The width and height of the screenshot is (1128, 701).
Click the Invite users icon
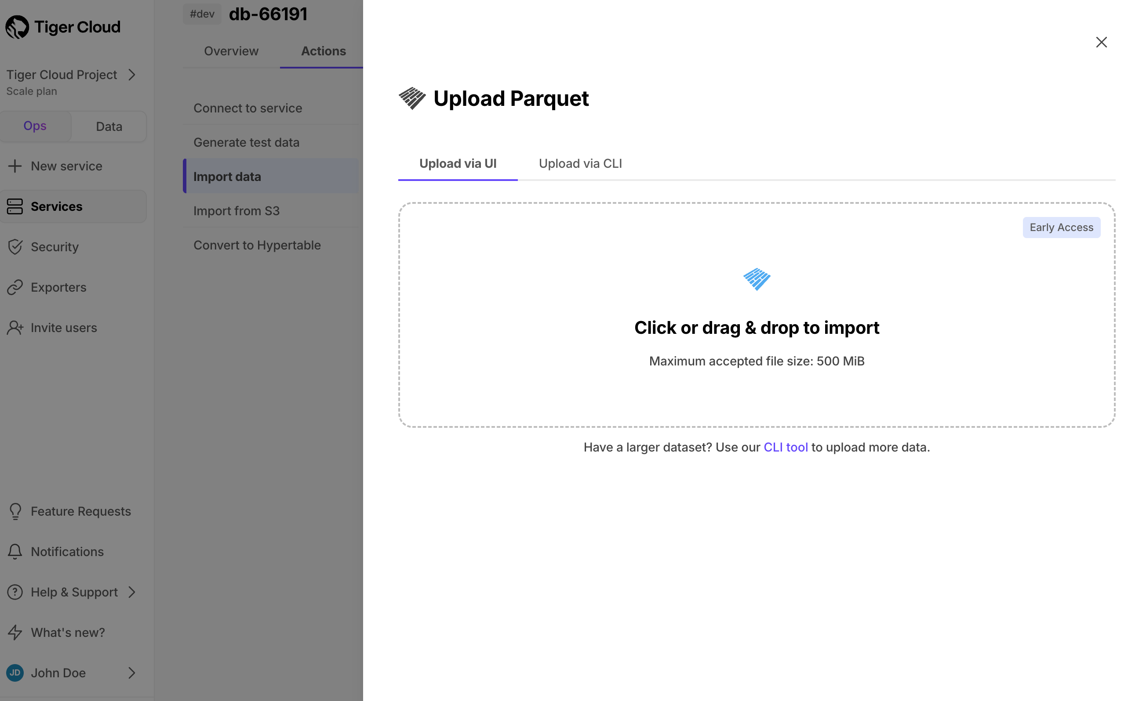tap(15, 327)
